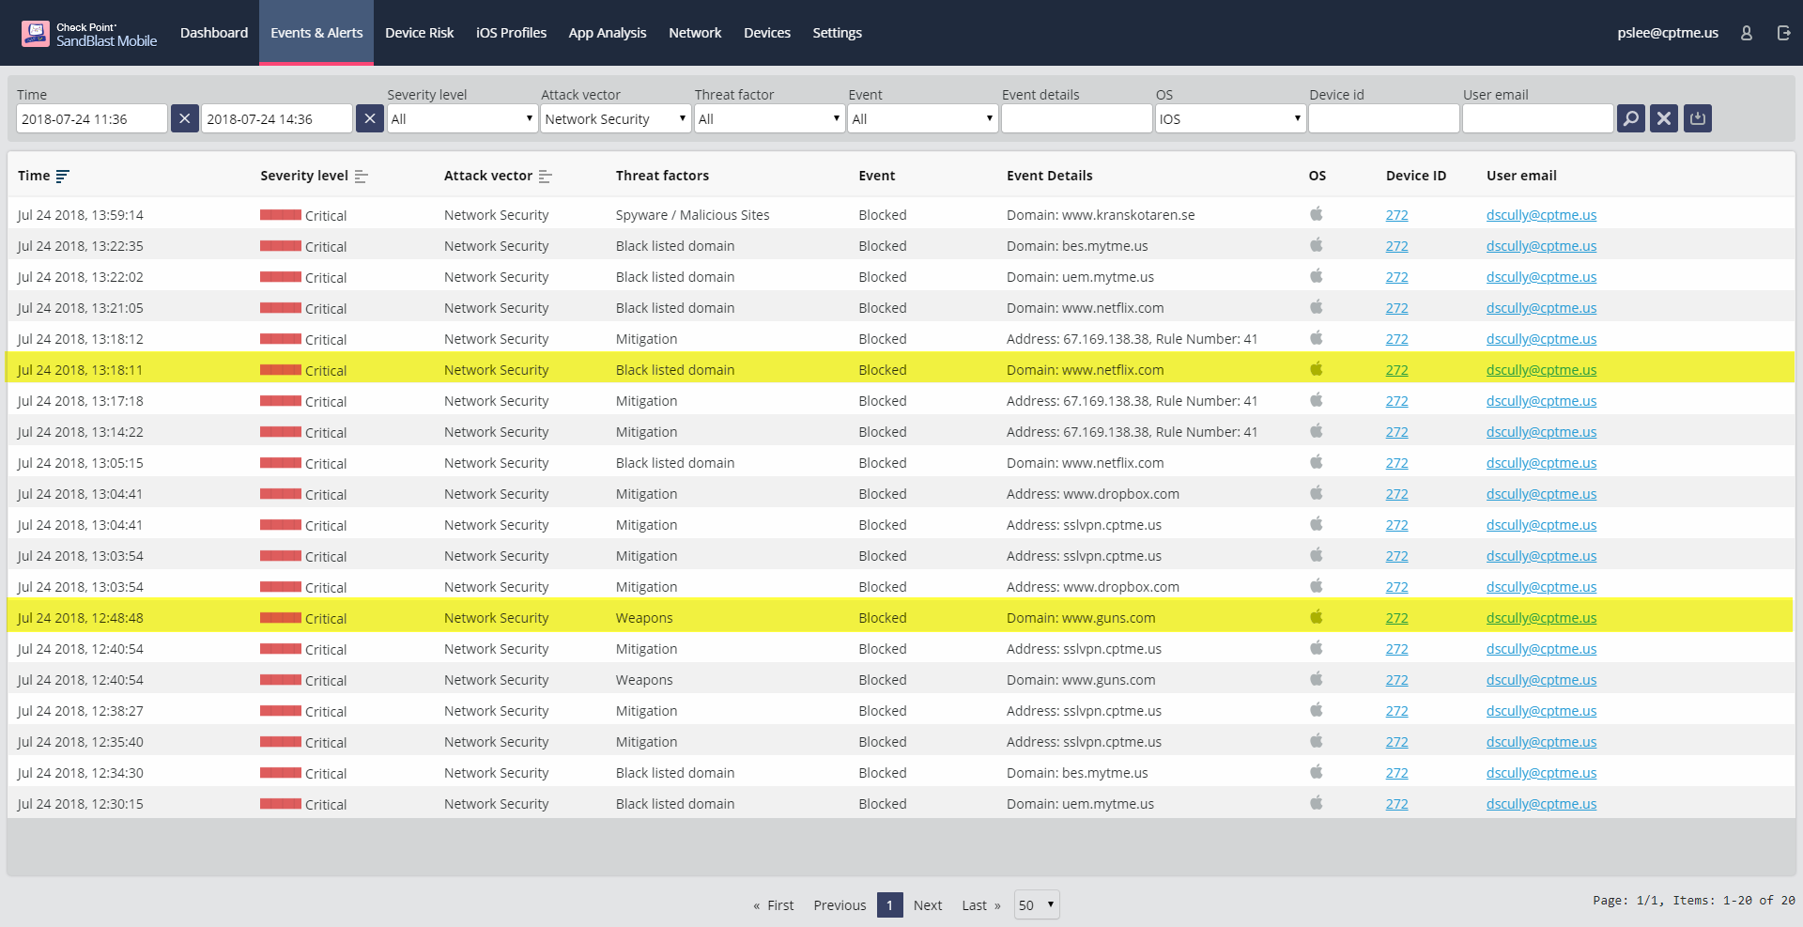Open the Threat factor filter dropdown
This screenshot has width=1803, height=927.
770,118
